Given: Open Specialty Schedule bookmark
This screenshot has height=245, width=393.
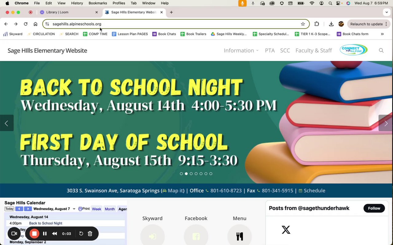Looking at the screenshot, I should pos(270,34).
